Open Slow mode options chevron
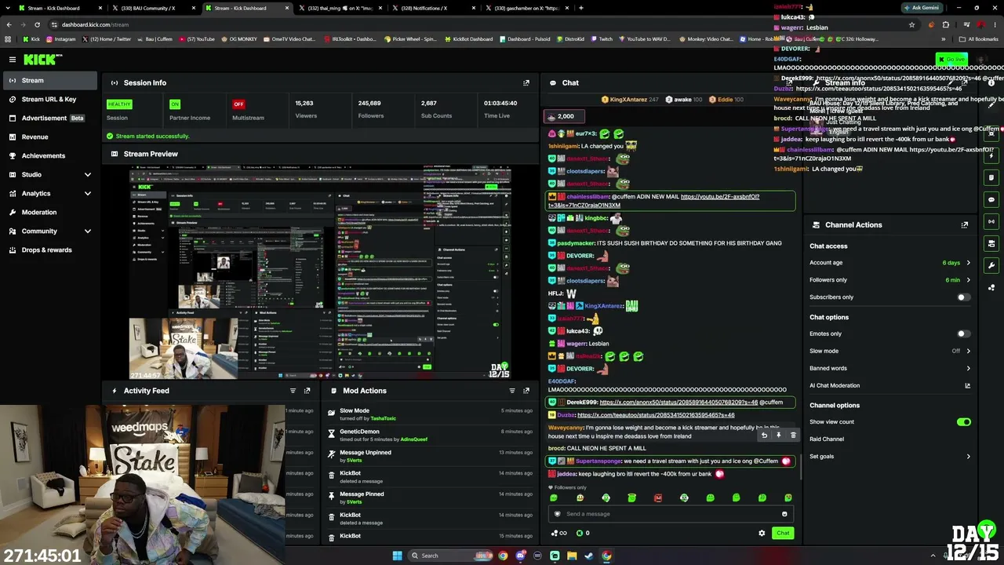 [x=968, y=351]
